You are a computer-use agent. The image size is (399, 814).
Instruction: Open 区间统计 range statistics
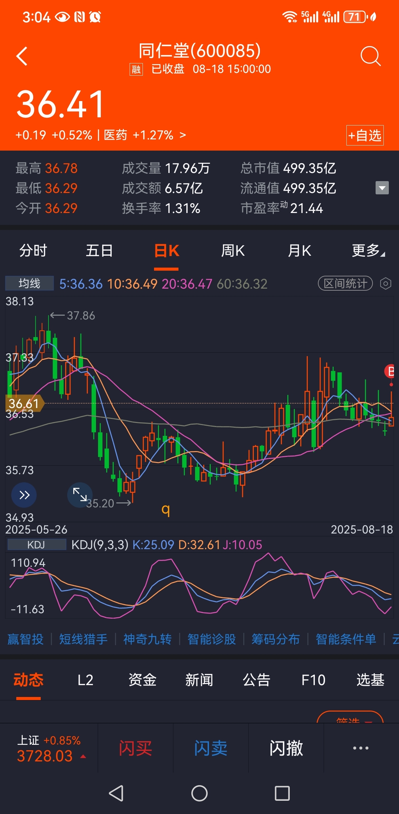[x=345, y=283]
